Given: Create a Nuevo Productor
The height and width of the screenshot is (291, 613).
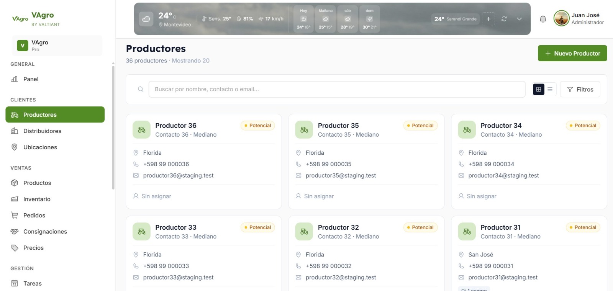Looking at the screenshot, I should 572,53.
